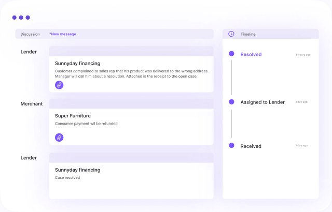Image resolution: width=332 pixels, height=212 pixels.
Task: Open attachment in Super Furniture message
Action: point(59,137)
